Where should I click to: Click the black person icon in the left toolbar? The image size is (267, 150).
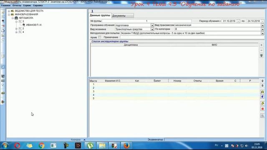click(x=3, y=21)
